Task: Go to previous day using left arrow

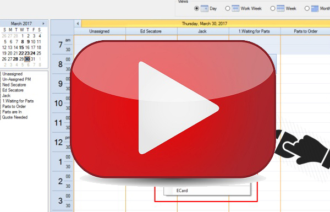Action: tap(78, 24)
